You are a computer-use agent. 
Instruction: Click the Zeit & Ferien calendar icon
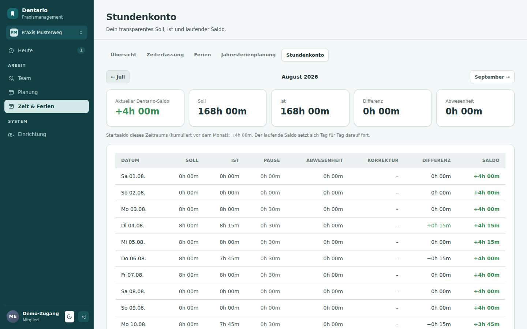tap(11, 106)
